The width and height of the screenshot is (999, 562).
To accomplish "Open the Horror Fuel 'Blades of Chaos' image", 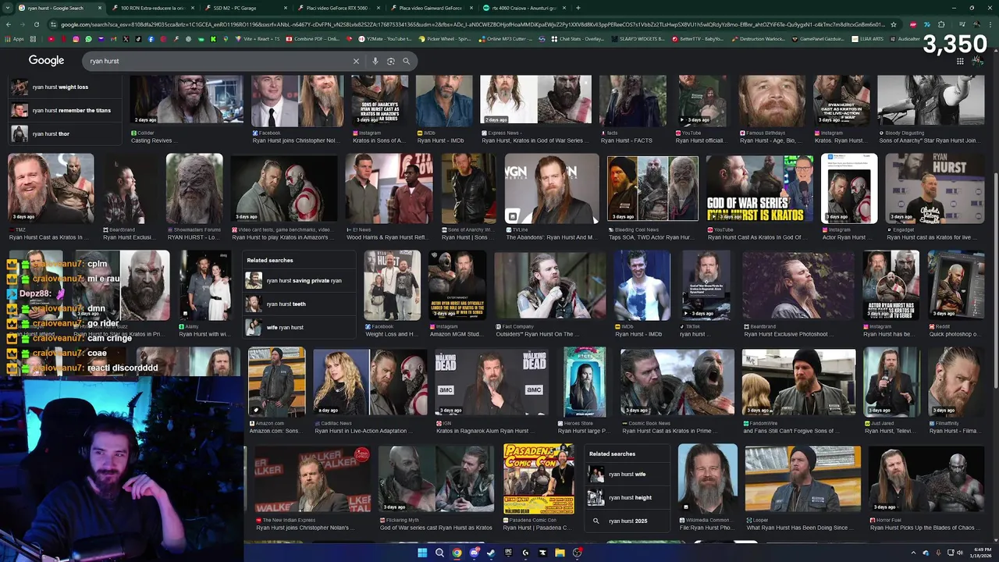I will pos(926,478).
